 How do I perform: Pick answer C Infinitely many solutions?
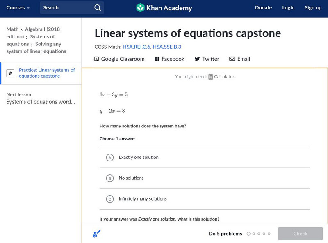click(x=110, y=199)
